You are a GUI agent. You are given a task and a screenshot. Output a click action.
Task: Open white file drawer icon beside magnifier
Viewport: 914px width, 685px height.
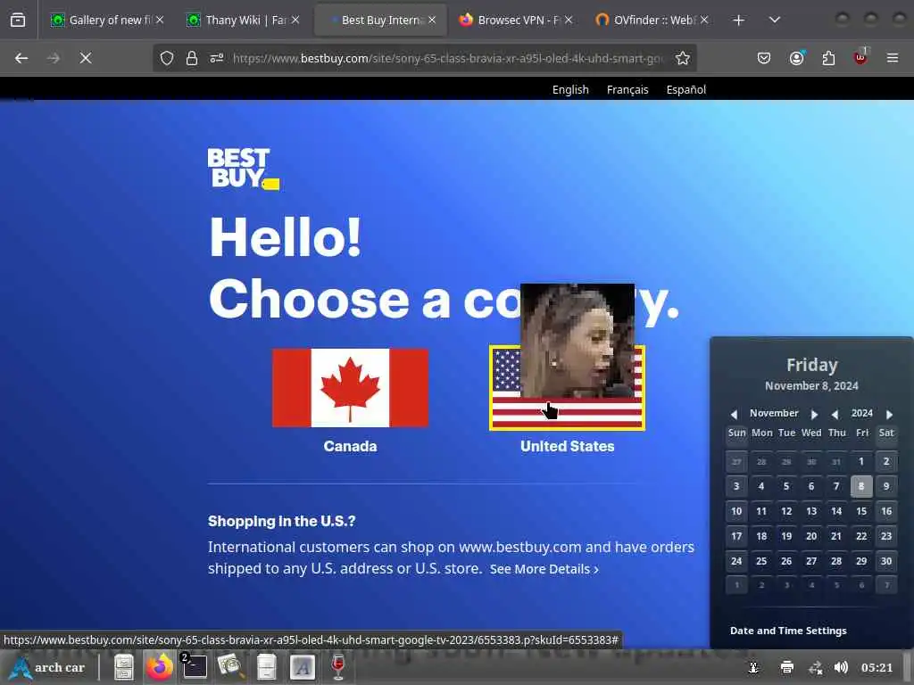pyautogui.click(x=266, y=667)
